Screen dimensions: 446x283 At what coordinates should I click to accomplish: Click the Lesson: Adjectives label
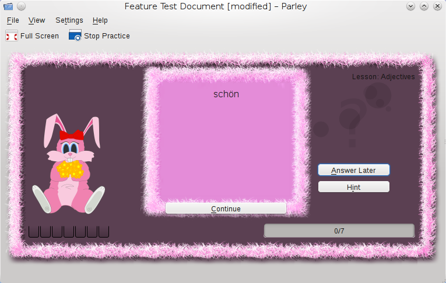(x=383, y=77)
